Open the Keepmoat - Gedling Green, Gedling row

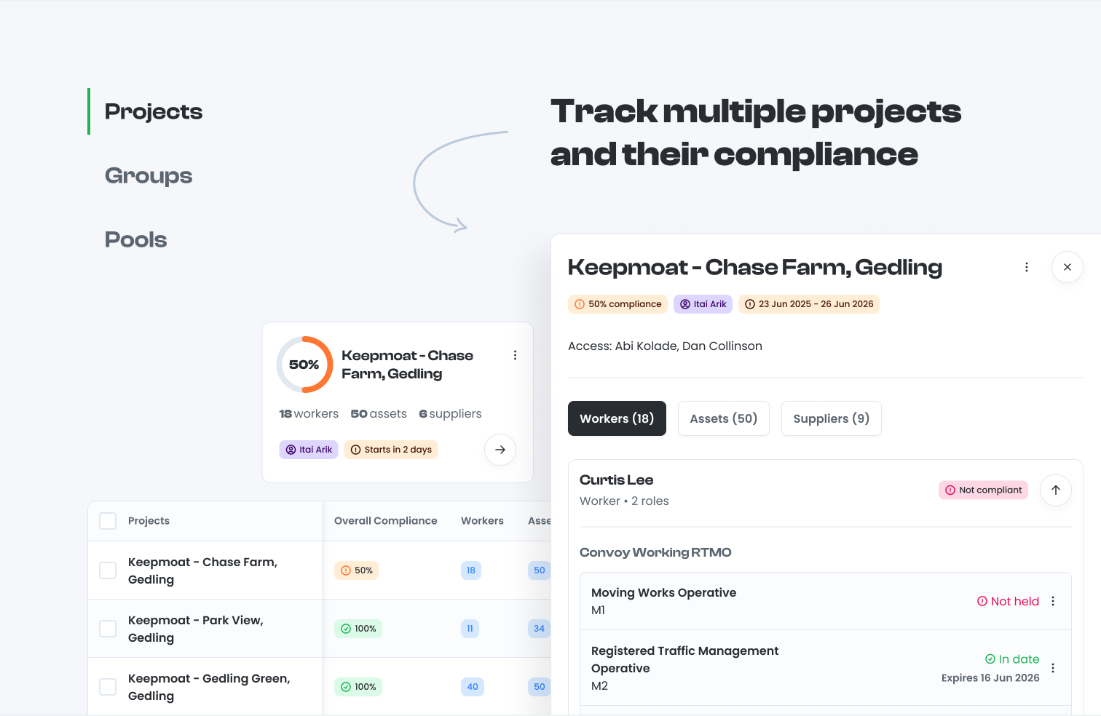coord(209,687)
